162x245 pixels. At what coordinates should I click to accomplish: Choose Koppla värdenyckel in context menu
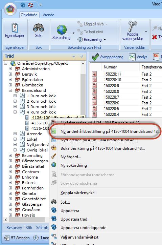[x=78, y=193]
